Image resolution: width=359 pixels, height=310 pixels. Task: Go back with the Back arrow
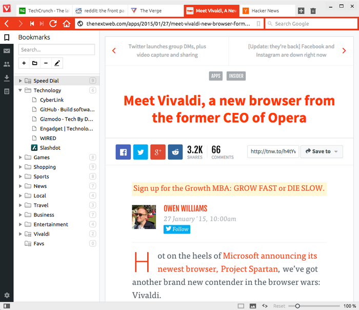(x=7, y=24)
